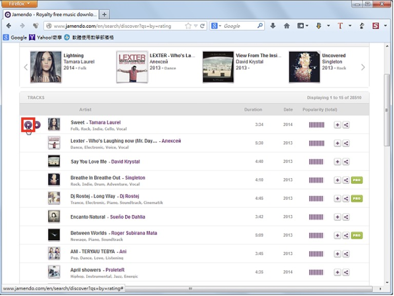Share the Sweet track

point(346,124)
